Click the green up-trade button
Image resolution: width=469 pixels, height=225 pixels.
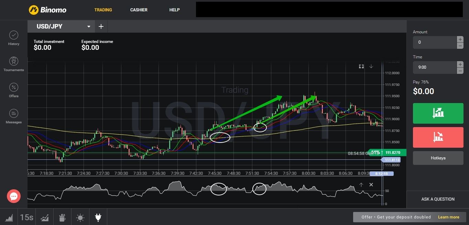(x=438, y=113)
